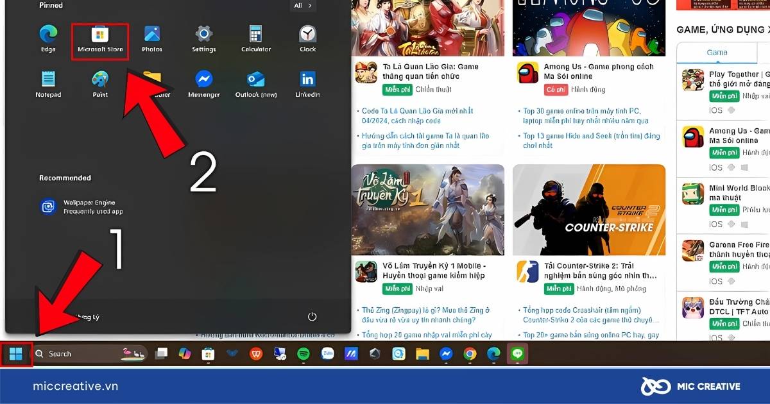Open the Counter-Strike 2 banner image
This screenshot has width=770, height=404.
click(x=588, y=210)
